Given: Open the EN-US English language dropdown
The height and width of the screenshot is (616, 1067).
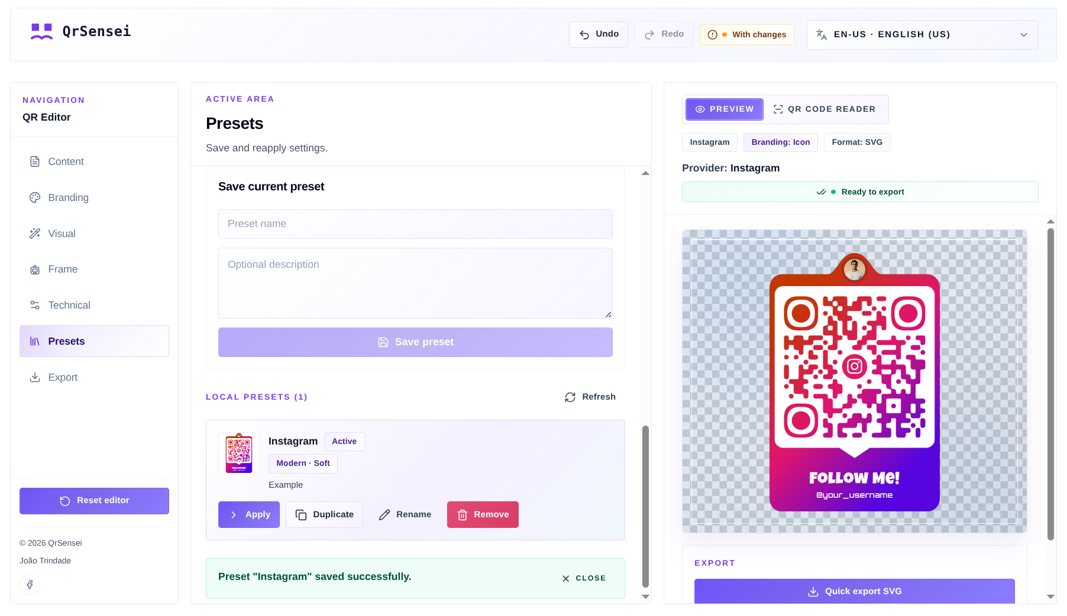Looking at the screenshot, I should coord(923,35).
